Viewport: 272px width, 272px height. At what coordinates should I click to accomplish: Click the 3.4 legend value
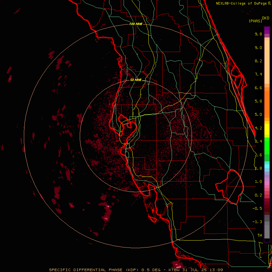click(x=258, y=141)
